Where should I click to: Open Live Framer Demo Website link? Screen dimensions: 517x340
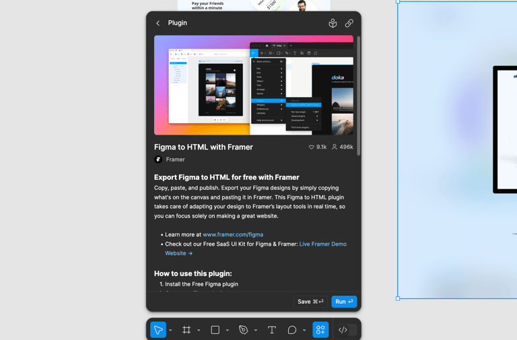click(323, 244)
